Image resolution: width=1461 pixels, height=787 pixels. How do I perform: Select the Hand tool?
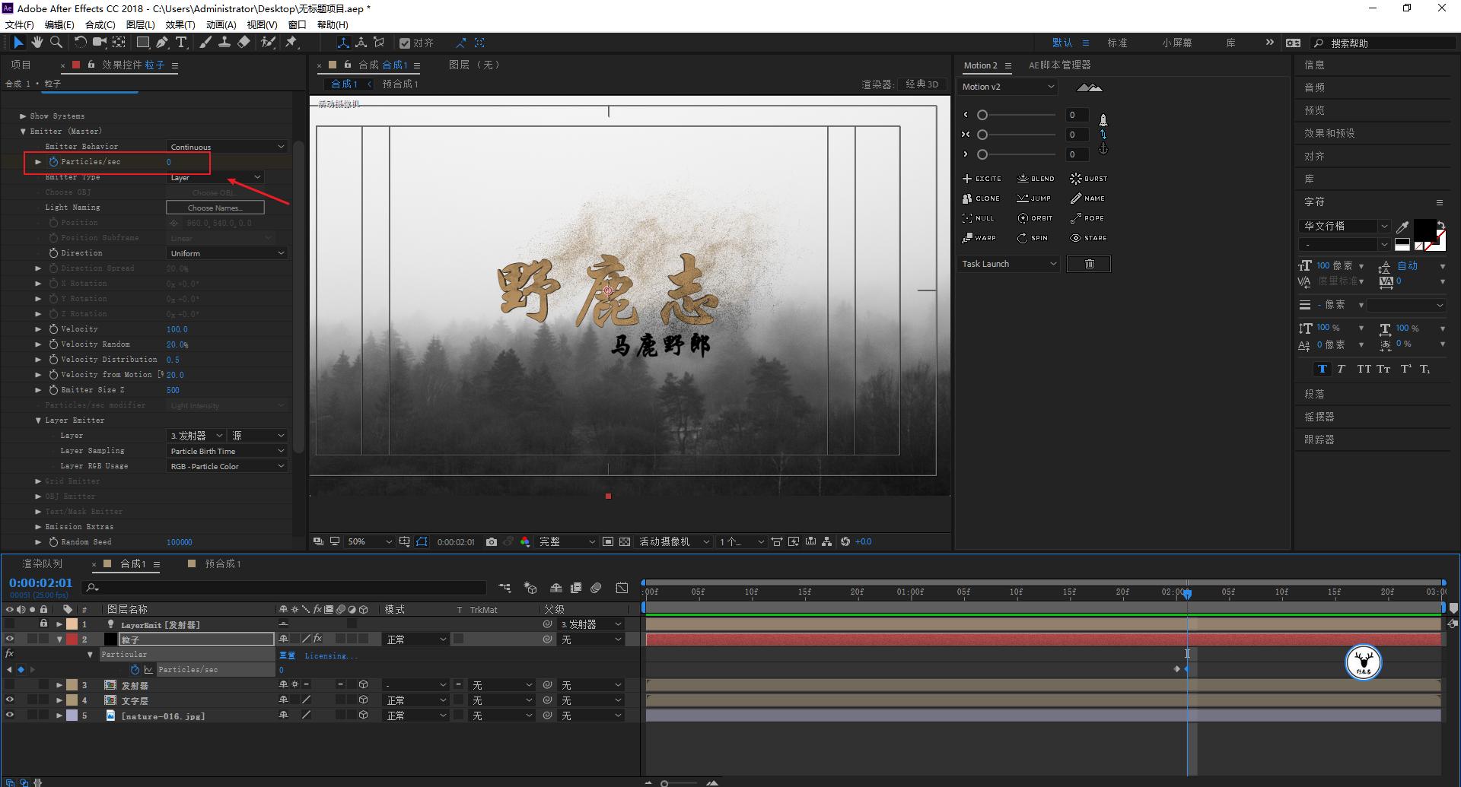(37, 43)
